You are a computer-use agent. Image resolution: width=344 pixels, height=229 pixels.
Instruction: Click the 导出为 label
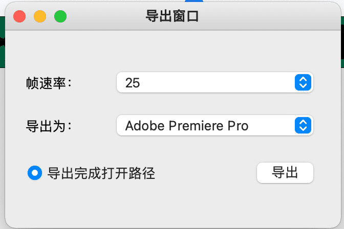pyautogui.click(x=49, y=126)
